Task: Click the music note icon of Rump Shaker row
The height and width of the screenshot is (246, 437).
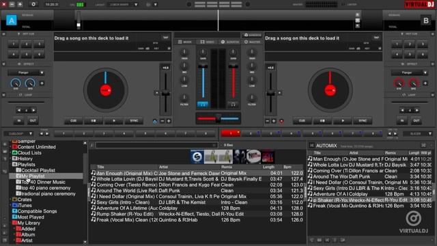Action: pos(94,214)
